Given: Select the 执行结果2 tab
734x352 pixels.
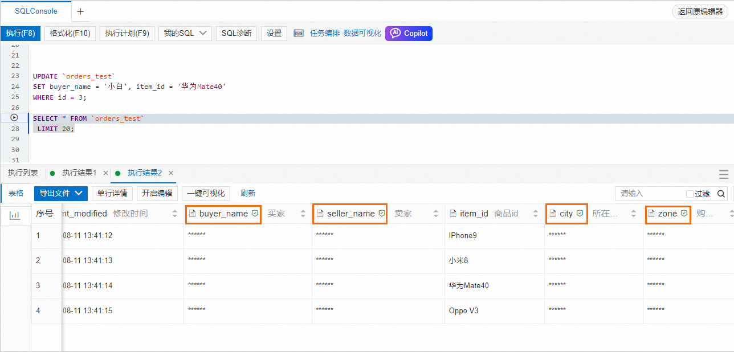Looking at the screenshot, I should coord(145,173).
